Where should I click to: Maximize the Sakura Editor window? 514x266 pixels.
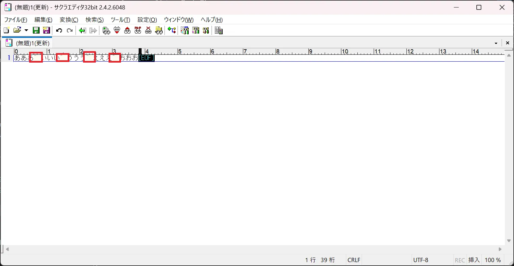479,7
